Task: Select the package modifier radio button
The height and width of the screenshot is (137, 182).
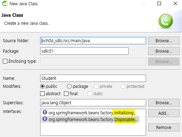Action: coord(69,86)
